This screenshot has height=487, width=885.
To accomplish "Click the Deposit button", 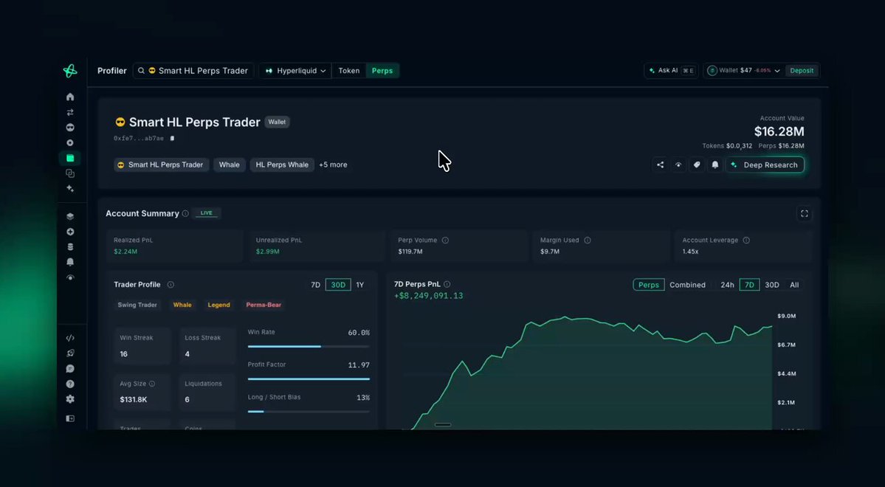I will pos(802,71).
